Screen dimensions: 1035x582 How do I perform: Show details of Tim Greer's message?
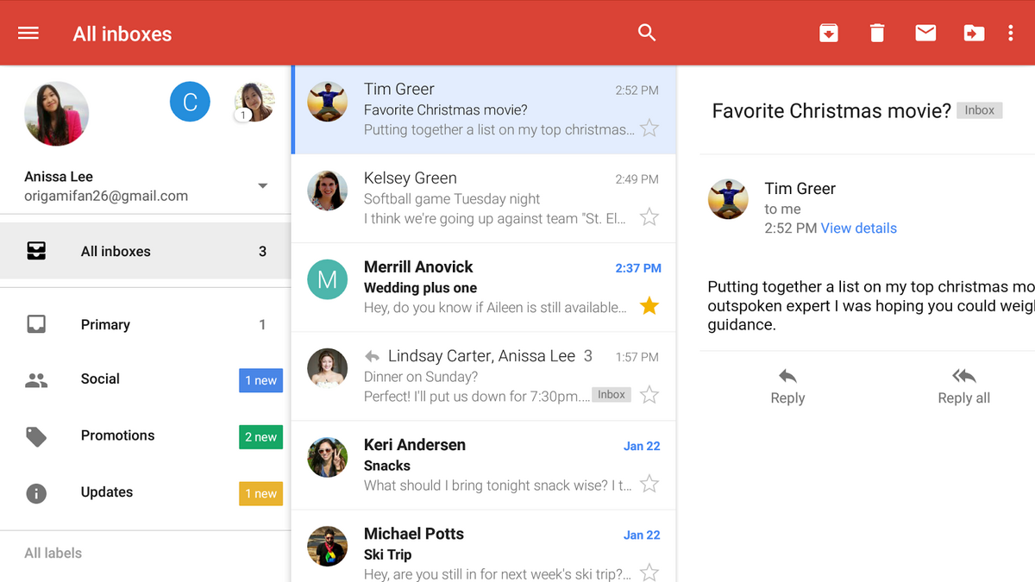point(858,228)
